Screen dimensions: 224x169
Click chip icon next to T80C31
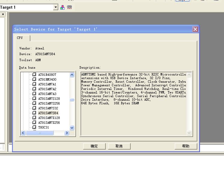coord(34,127)
